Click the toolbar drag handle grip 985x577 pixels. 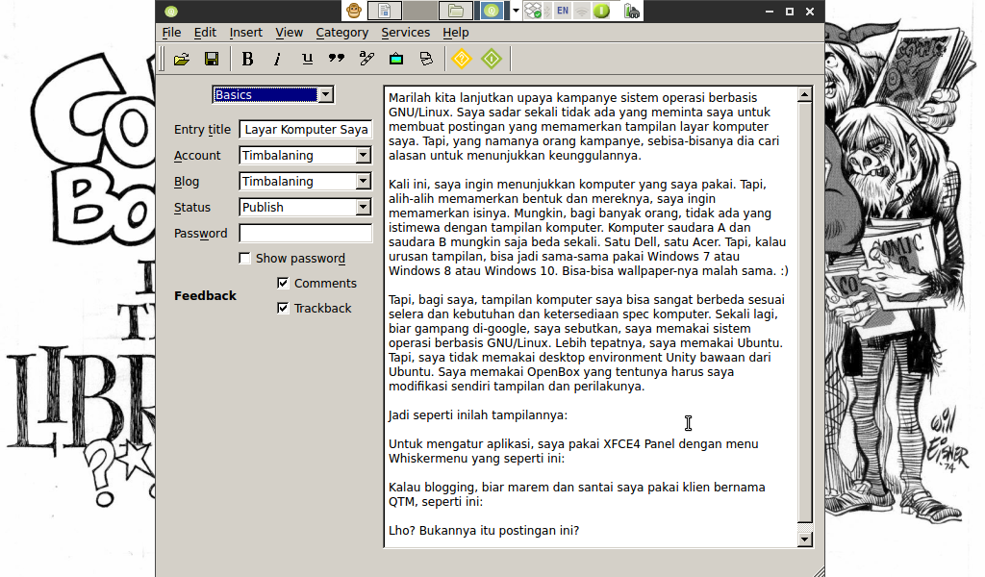(163, 59)
